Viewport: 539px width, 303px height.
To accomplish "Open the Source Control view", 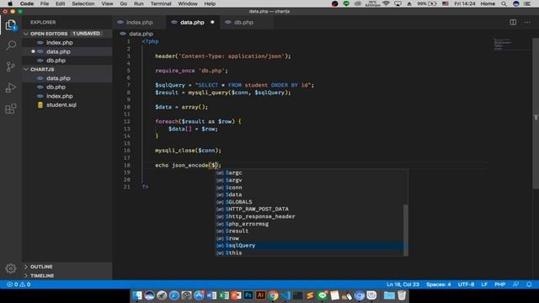I will pos(11,66).
